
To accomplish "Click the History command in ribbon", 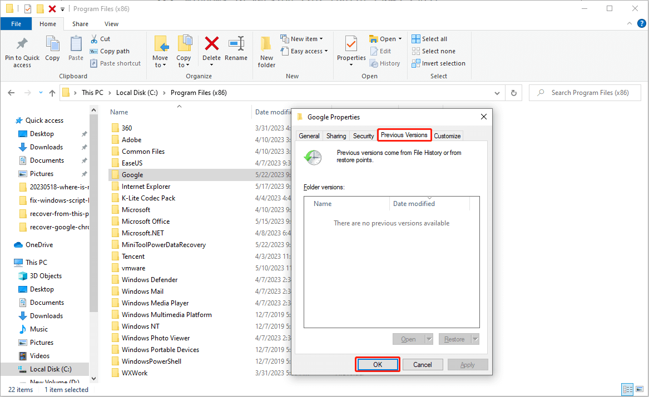I will [x=385, y=63].
